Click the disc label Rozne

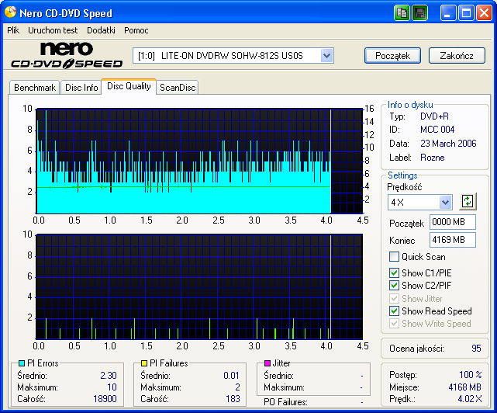[x=433, y=158]
